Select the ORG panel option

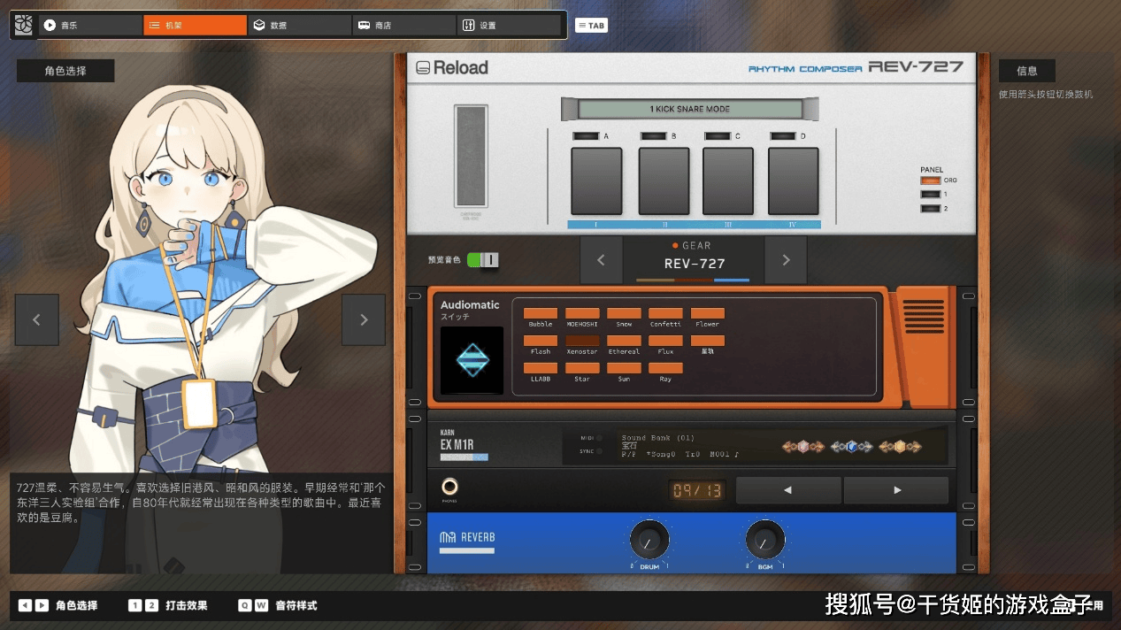click(930, 181)
